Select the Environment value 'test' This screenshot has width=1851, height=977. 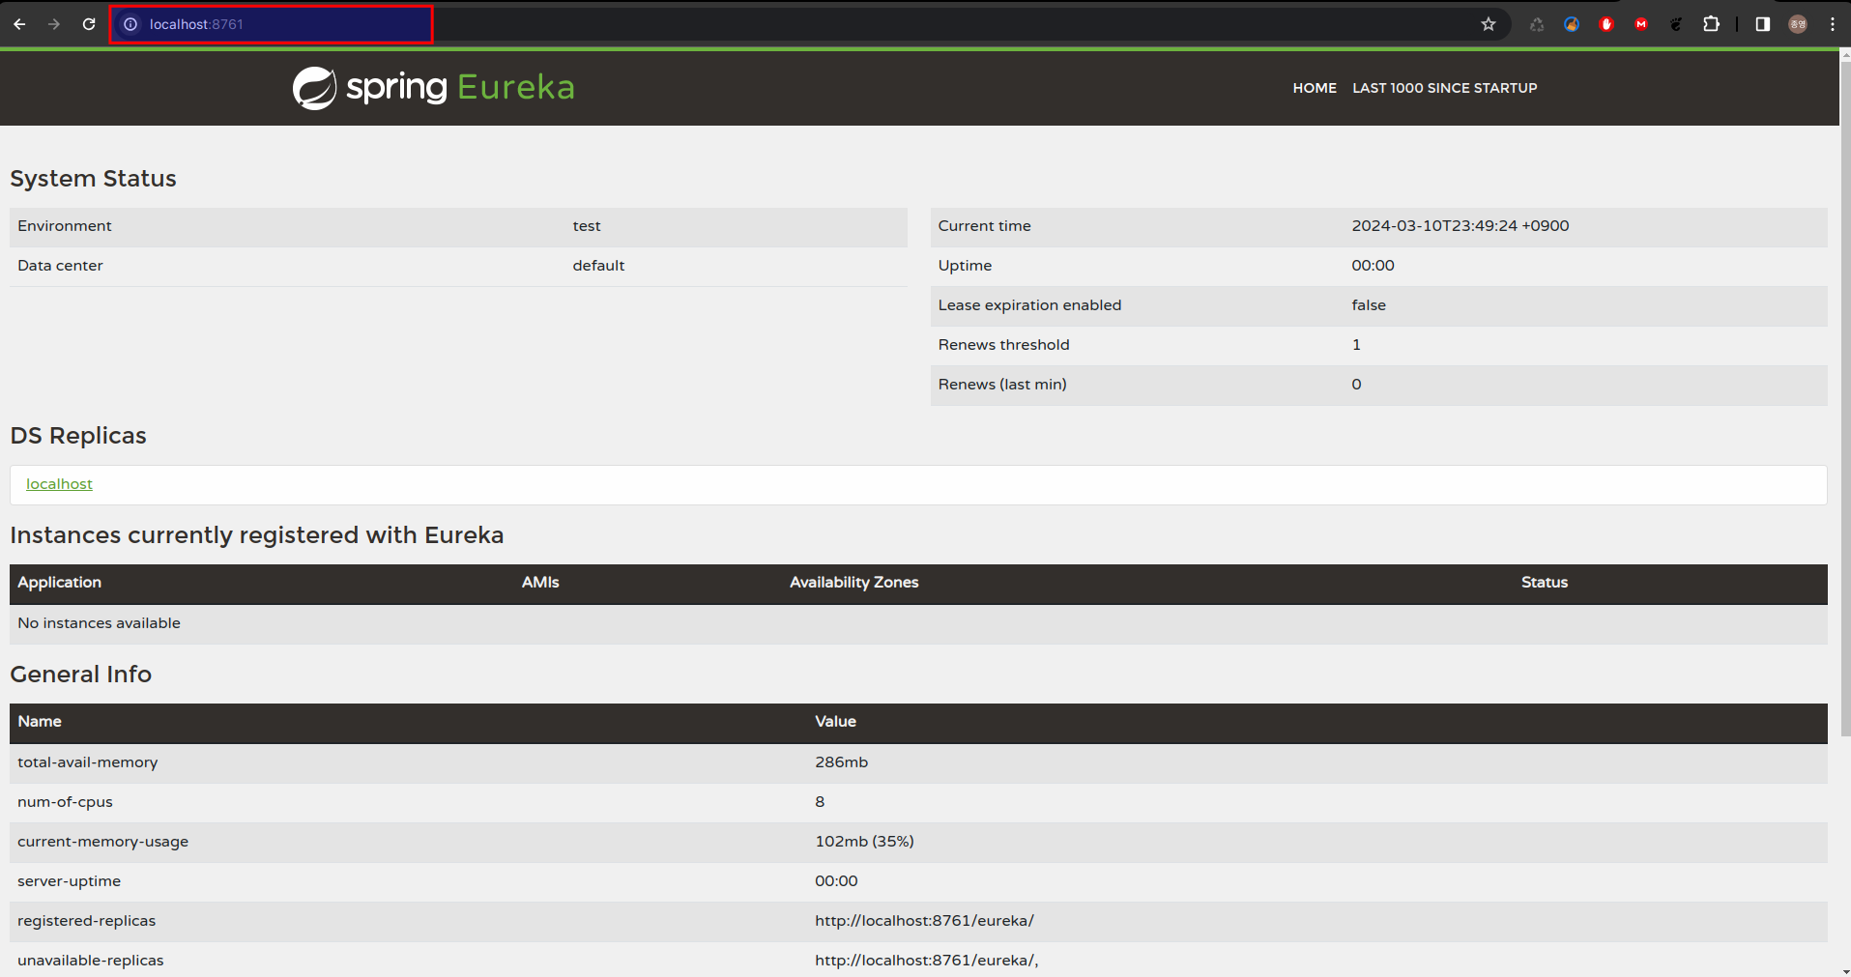coord(587,226)
